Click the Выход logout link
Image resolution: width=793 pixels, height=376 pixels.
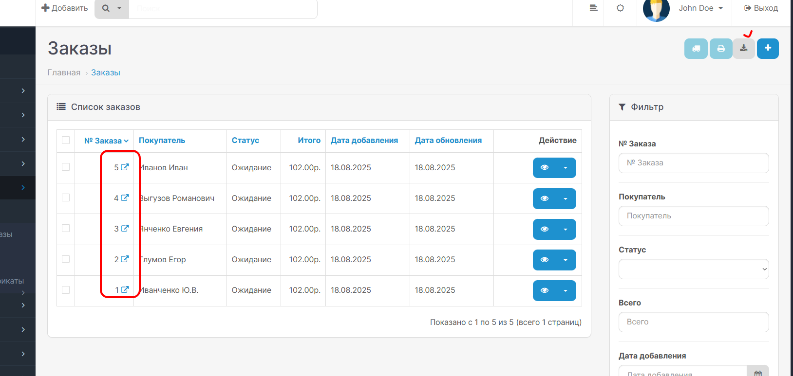(x=761, y=8)
